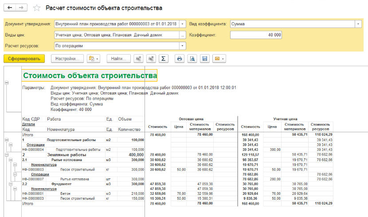Click the Рытье котлована bold row 2.1

(x=67, y=160)
